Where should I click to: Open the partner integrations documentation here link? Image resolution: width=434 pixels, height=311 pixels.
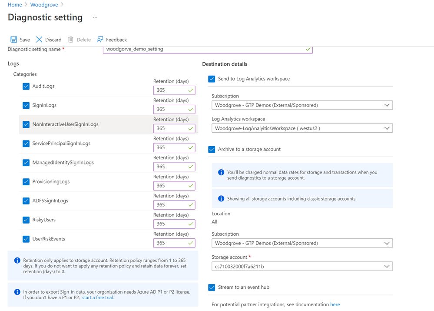[335, 304]
